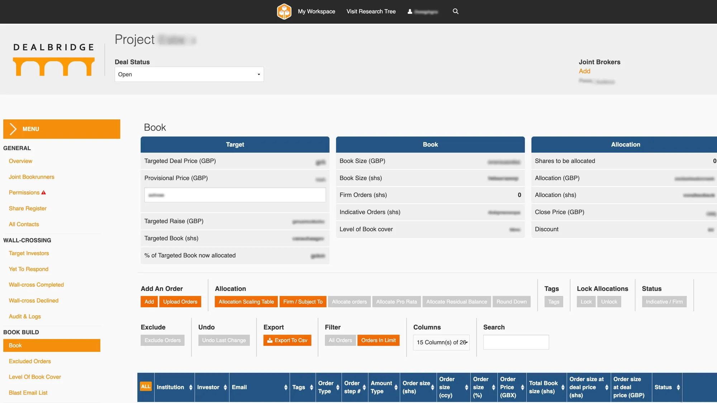
Task: Open Target Investors in sidebar
Action: pos(29,253)
